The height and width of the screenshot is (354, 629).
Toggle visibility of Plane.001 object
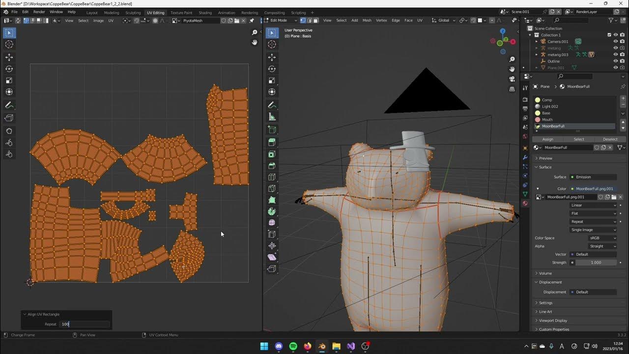(615, 68)
